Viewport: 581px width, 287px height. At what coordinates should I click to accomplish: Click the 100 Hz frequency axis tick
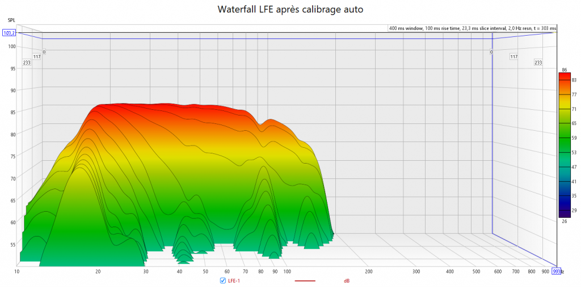click(x=287, y=272)
